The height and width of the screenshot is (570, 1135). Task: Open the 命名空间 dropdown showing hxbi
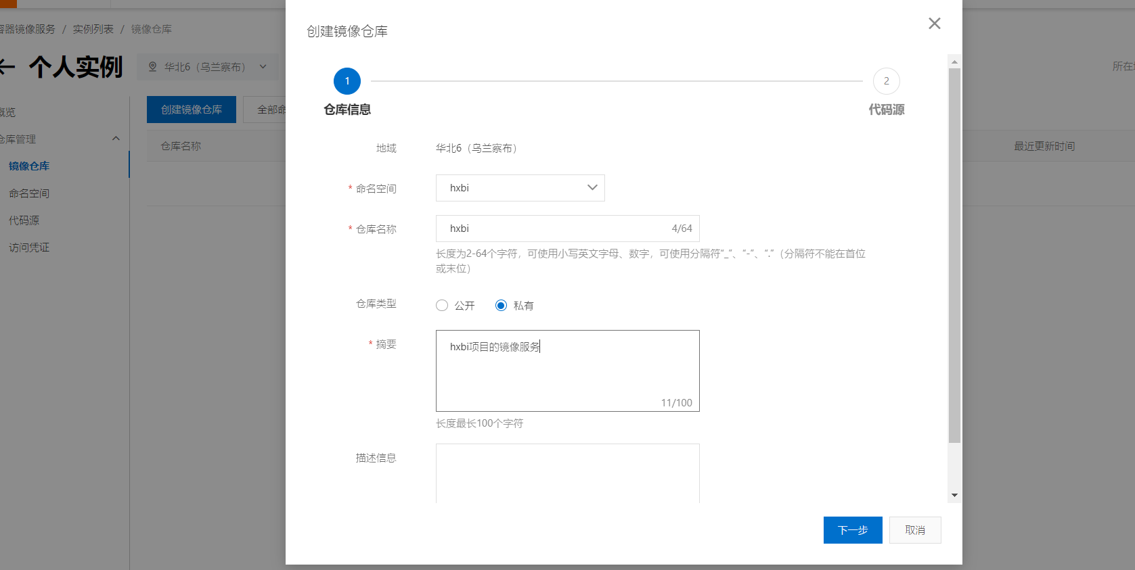(x=520, y=188)
